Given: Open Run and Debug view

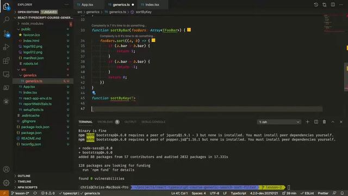Looking at the screenshot, I should (x=6, y=47).
